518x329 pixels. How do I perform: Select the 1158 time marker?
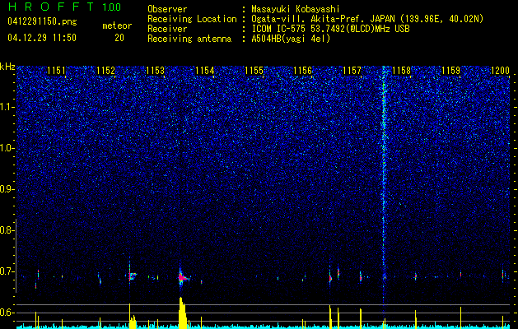[x=401, y=71]
